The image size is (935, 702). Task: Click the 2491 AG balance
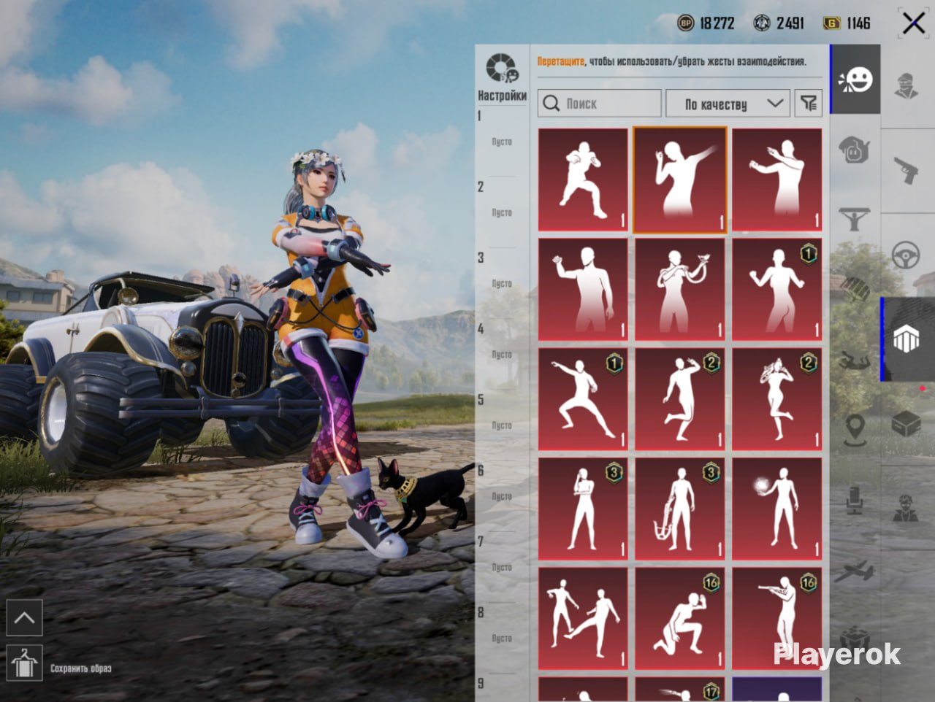coord(790,23)
